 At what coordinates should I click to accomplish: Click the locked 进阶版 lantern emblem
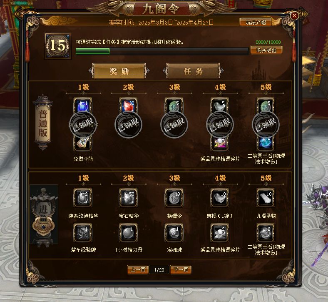(44, 216)
